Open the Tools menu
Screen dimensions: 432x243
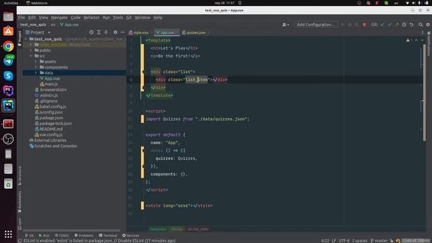118,18
